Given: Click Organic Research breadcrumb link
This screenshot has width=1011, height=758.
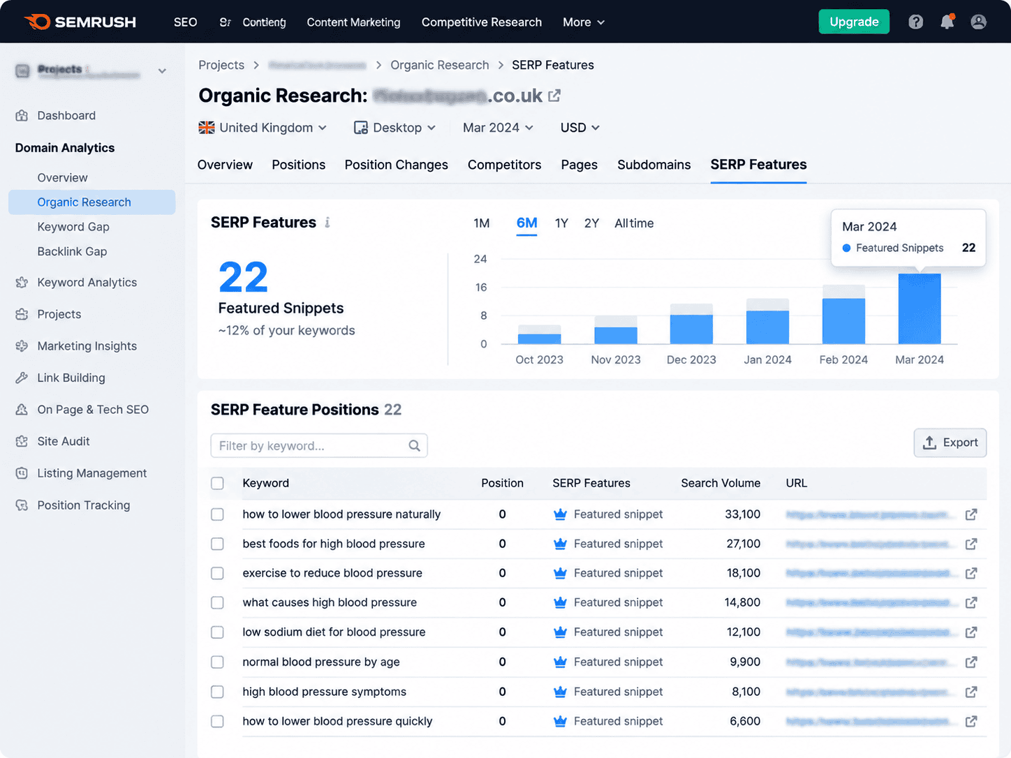Looking at the screenshot, I should [x=440, y=65].
